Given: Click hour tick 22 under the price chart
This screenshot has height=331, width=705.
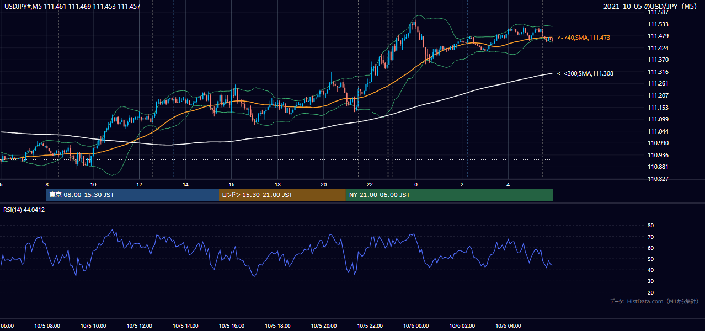Looking at the screenshot, I should pyautogui.click(x=370, y=184).
